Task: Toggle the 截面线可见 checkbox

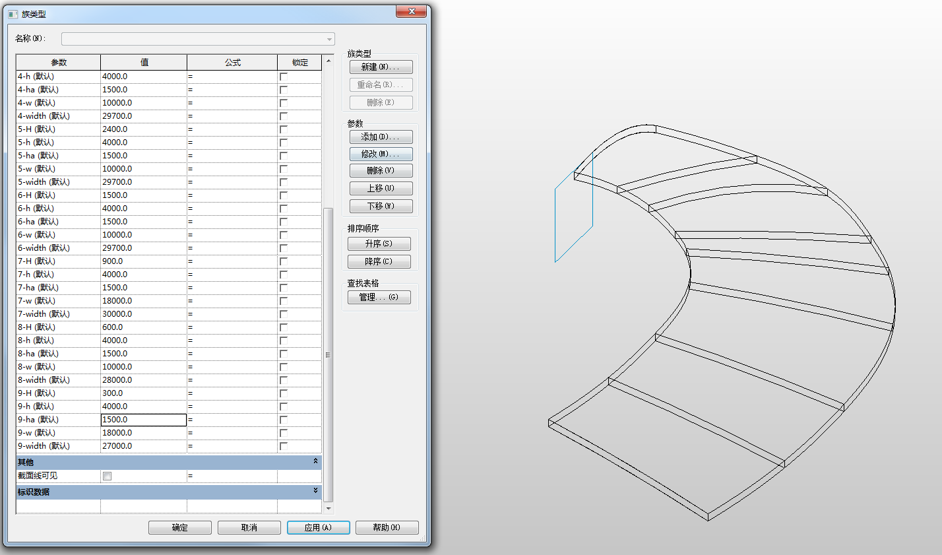Action: pos(108,476)
